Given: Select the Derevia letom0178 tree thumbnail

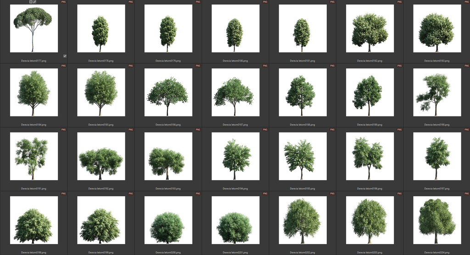Looking at the screenshot, I should [x=101, y=28].
